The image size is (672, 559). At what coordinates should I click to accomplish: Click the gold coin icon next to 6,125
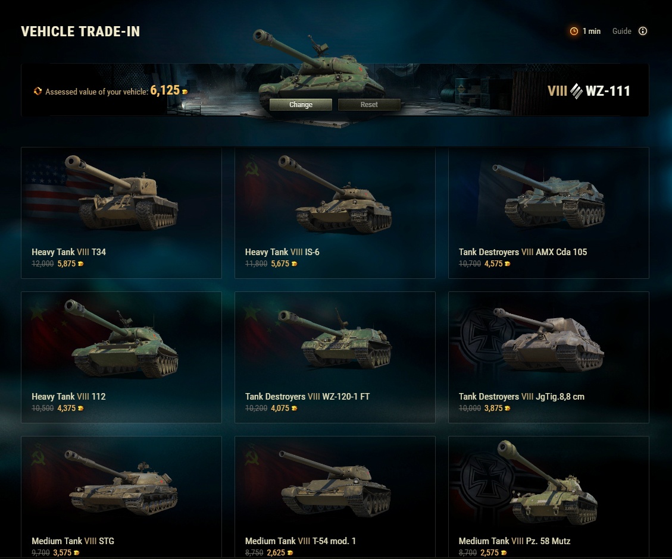click(x=185, y=92)
